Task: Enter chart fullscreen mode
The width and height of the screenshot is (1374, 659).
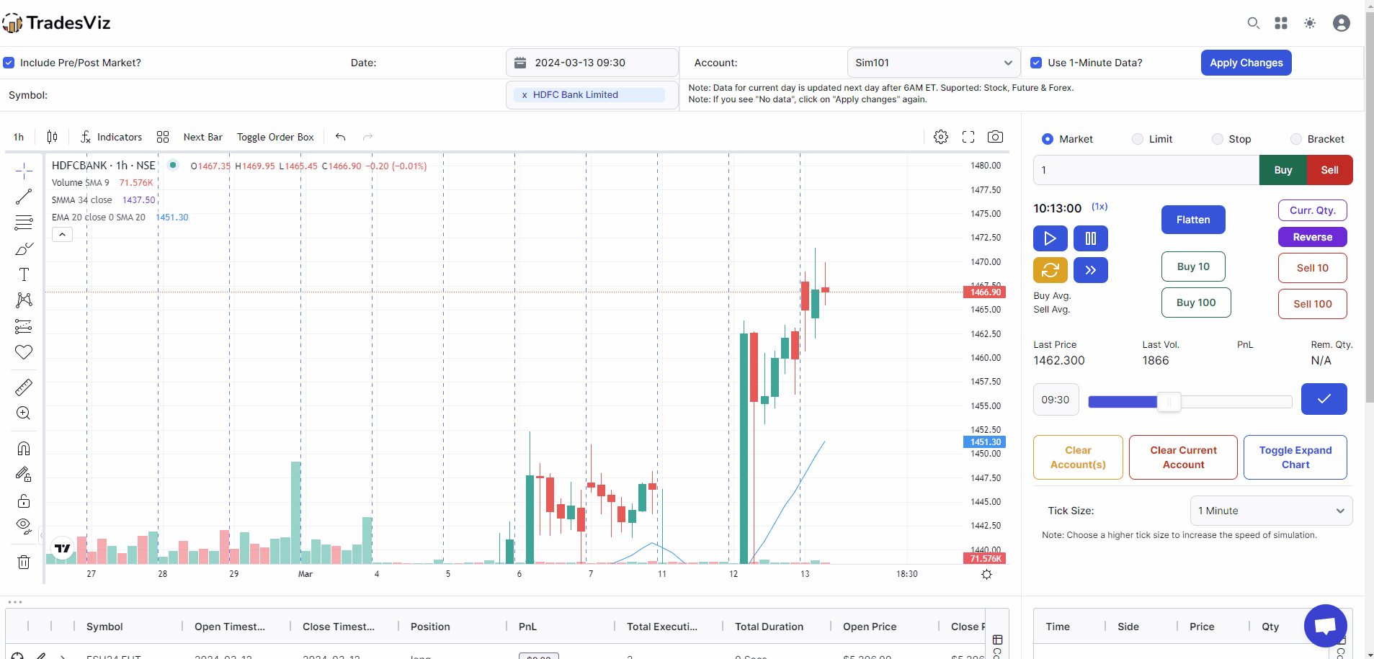Action: (968, 137)
